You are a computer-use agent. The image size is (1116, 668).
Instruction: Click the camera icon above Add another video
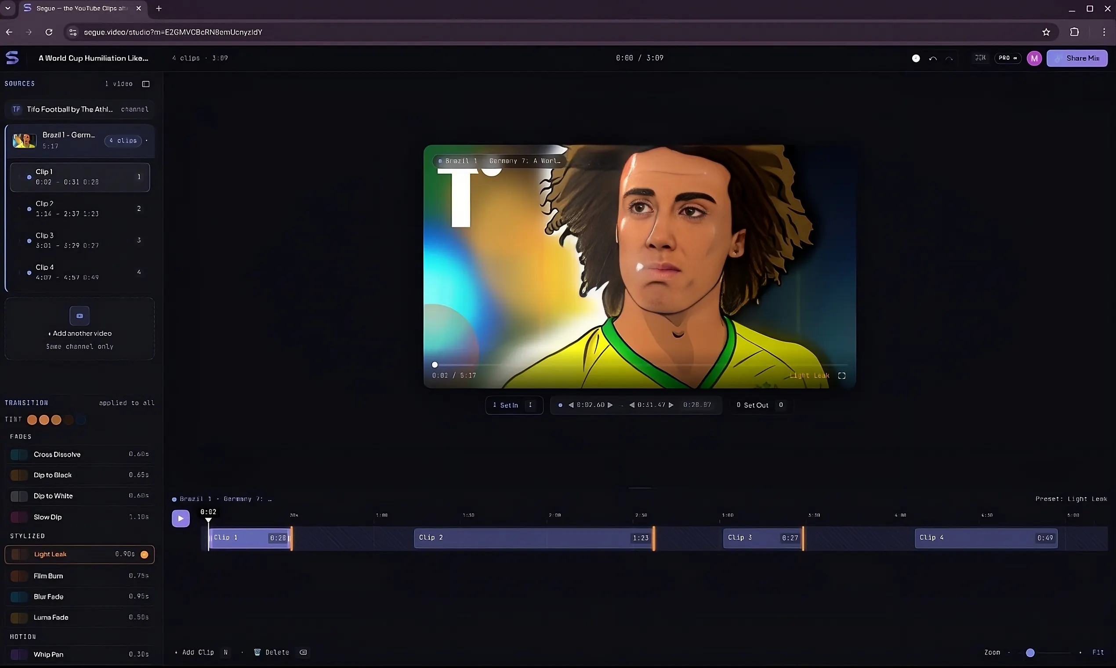(80, 316)
